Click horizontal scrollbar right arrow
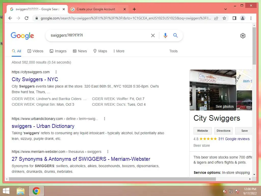Image resolution: width=261 pixels, height=196 pixels. [250, 179]
